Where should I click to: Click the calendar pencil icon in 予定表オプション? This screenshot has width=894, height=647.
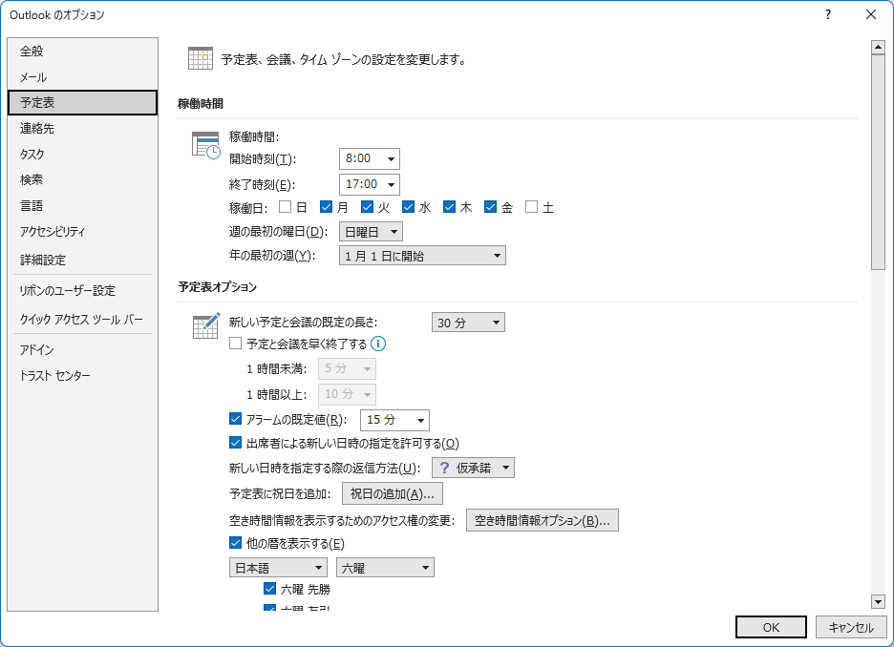pos(205,325)
